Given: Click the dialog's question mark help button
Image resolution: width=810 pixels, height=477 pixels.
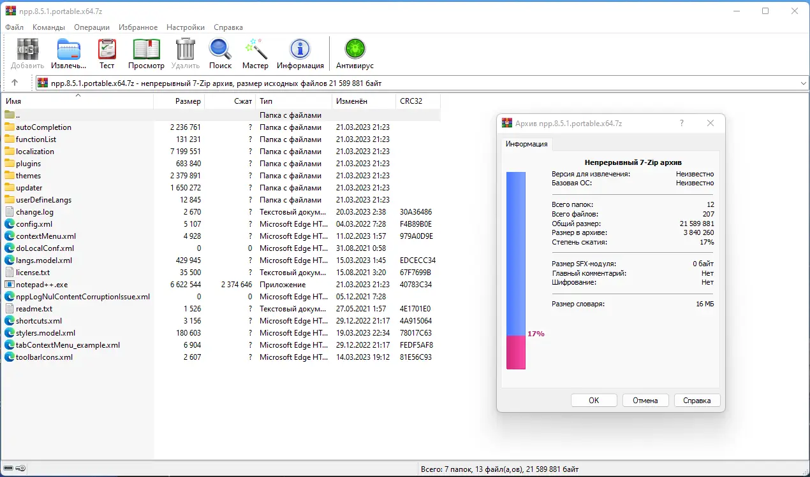Looking at the screenshot, I should [x=682, y=123].
